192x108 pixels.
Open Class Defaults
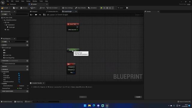click(80, 8)
